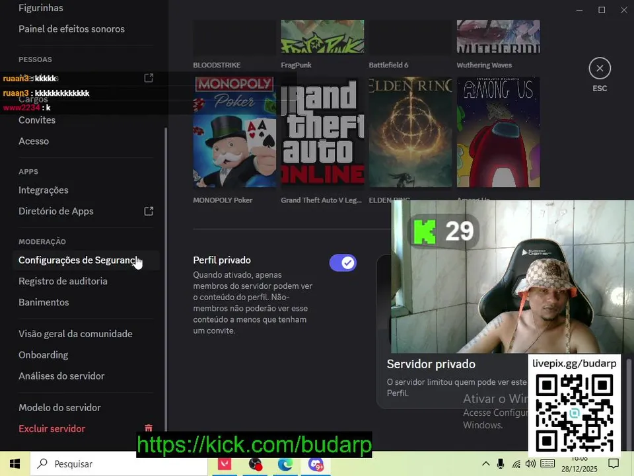Open the OBS recording taskbar icon
This screenshot has width=634, height=476.
click(x=255, y=464)
